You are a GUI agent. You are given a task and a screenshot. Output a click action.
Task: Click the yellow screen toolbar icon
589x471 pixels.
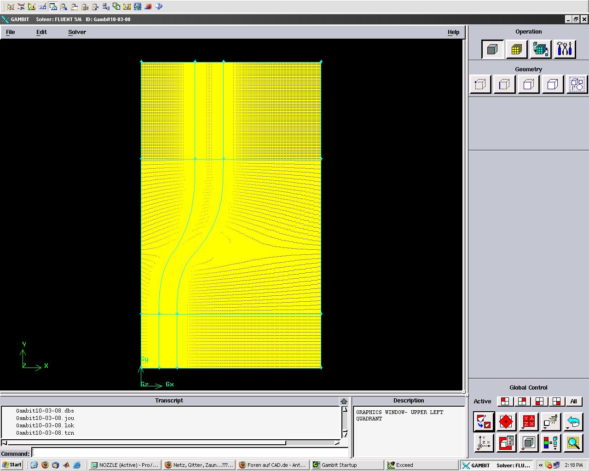127,6
